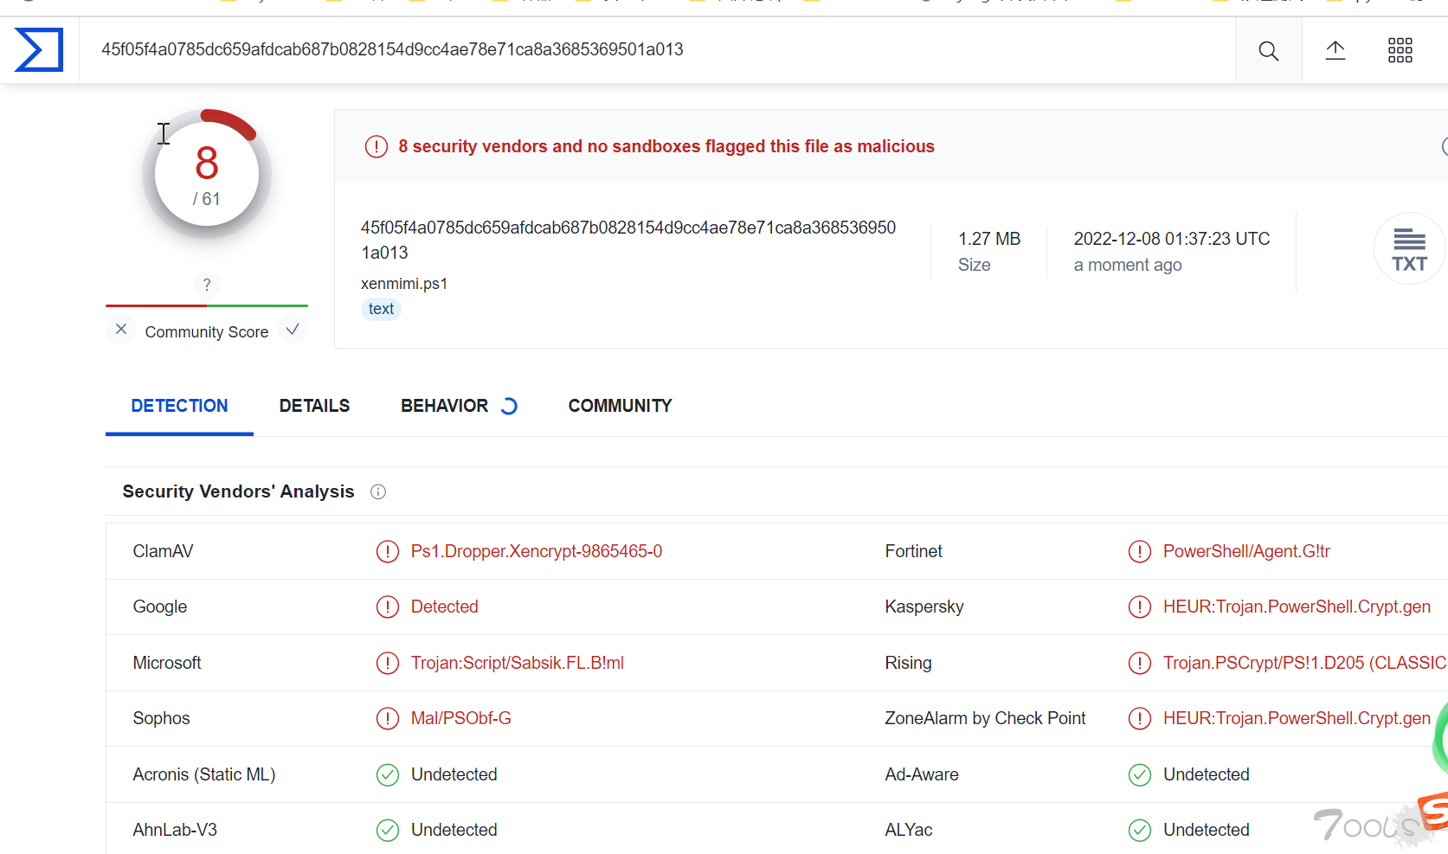
Task: Click Google 'Detected' result
Action: (x=444, y=607)
